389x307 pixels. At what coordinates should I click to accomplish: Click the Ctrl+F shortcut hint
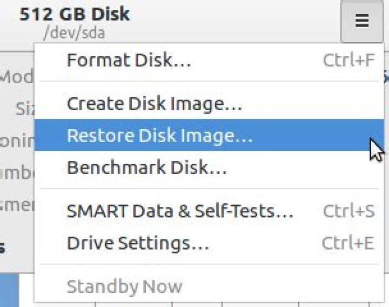click(x=348, y=60)
